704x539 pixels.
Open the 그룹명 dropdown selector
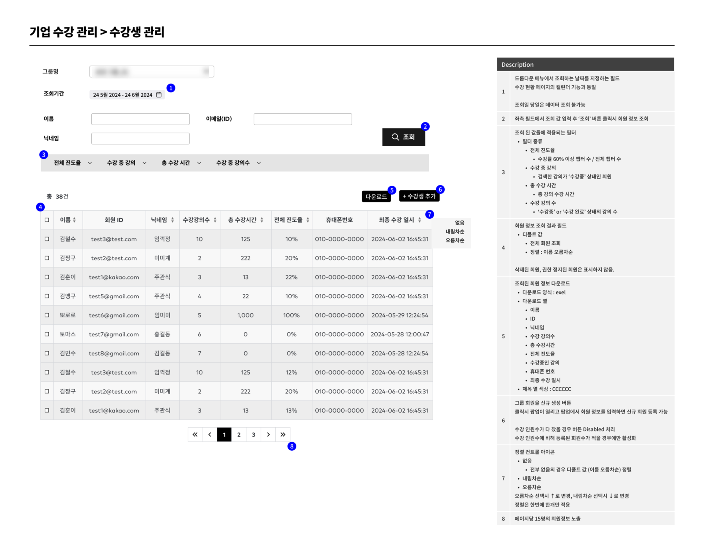[152, 71]
